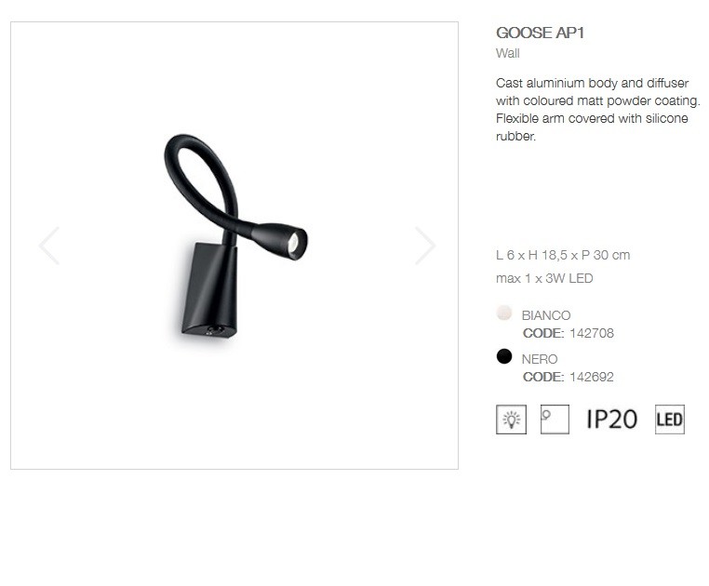This screenshot has height=586, width=709.
Task: Click the GOOSE AP1 product title
Action: pos(541,33)
